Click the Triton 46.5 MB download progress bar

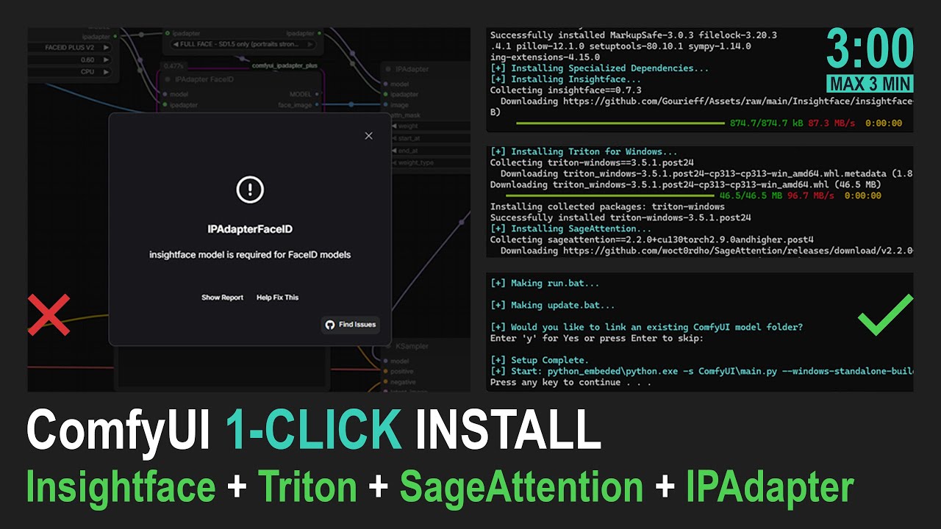pyautogui.click(x=609, y=196)
